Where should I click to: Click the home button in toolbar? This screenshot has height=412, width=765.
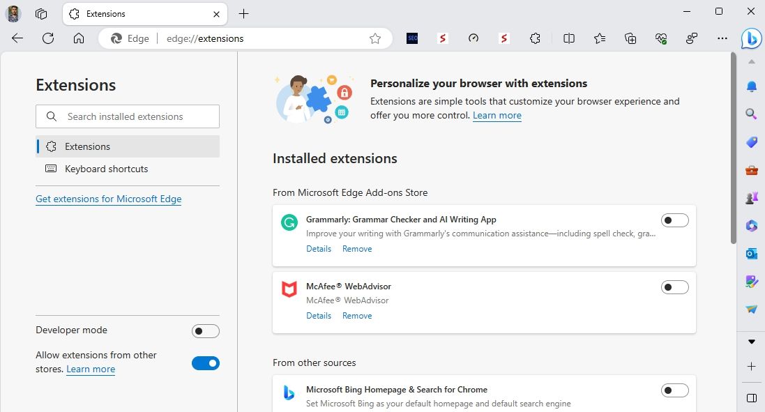pos(79,38)
